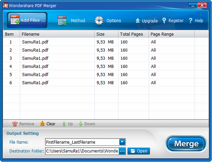The width and height of the screenshot is (212, 162).
Task: Click the Help question mark icon
Action: (x=190, y=21)
